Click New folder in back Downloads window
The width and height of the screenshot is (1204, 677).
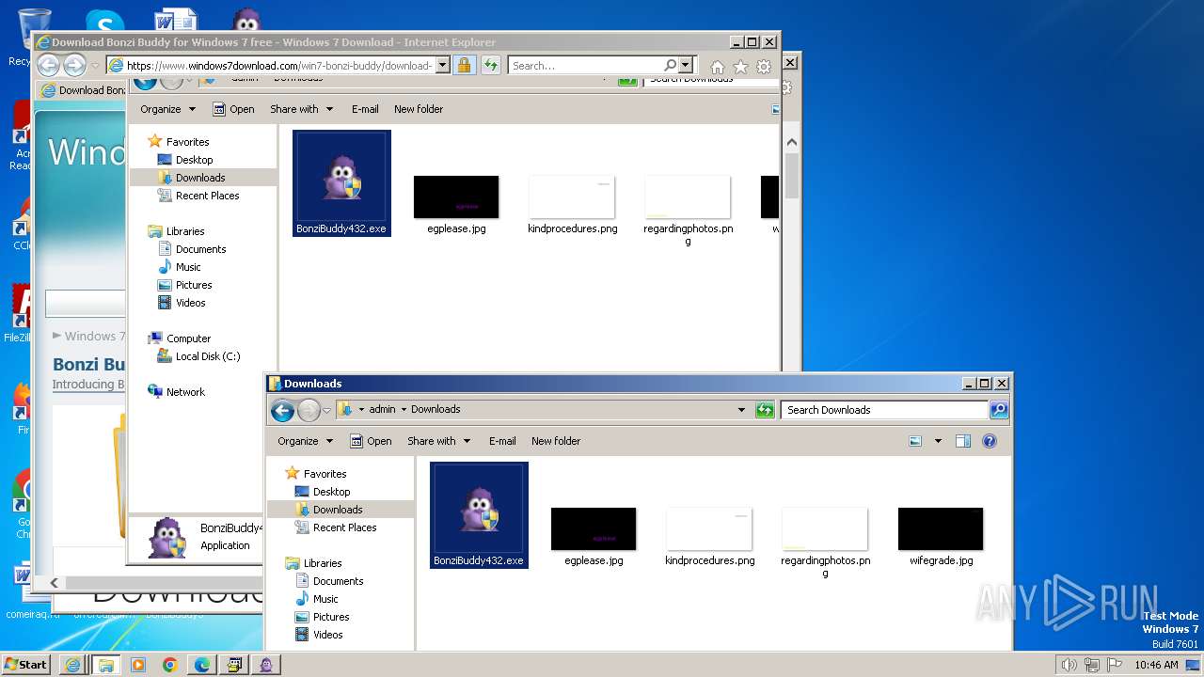coord(419,109)
